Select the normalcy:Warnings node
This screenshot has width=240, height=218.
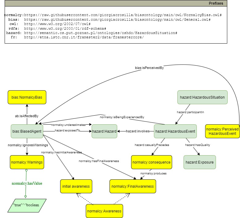[27, 162]
